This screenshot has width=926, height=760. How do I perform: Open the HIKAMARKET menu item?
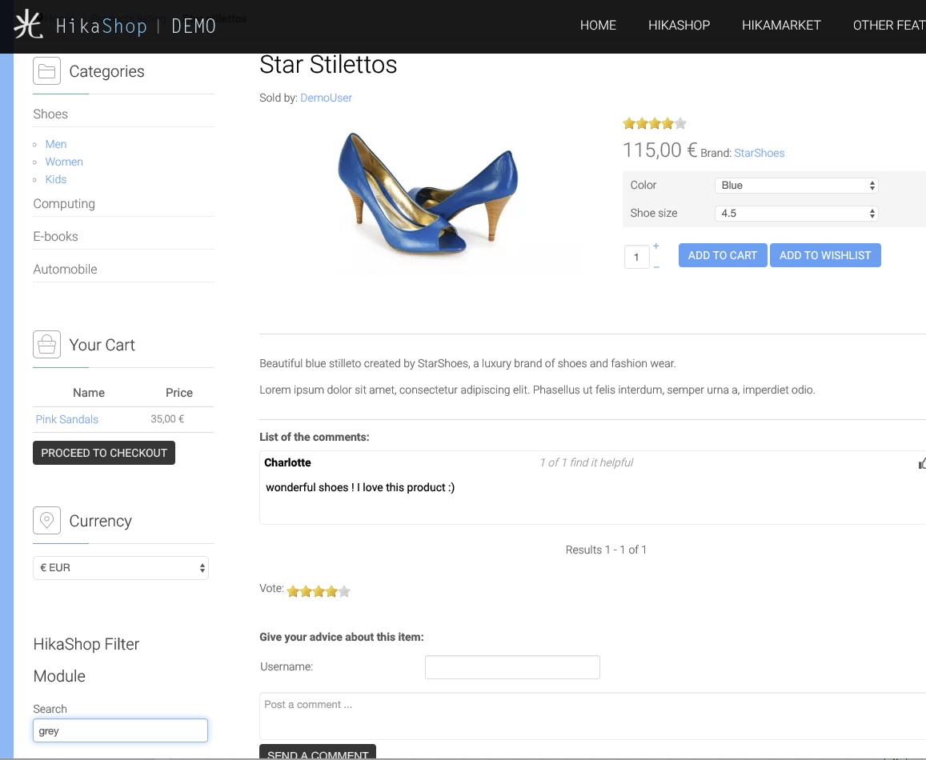click(781, 26)
